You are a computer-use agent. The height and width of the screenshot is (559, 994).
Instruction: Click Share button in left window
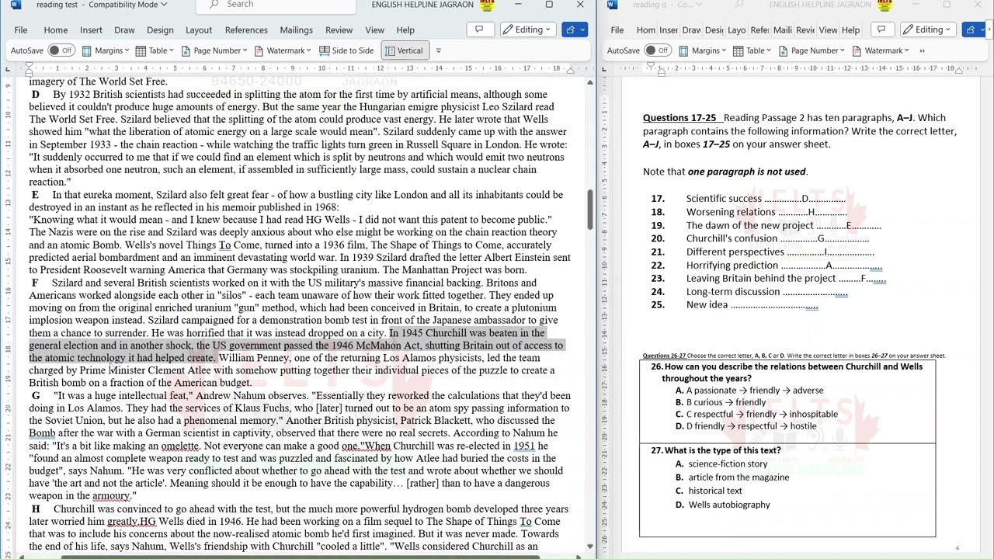575,30
